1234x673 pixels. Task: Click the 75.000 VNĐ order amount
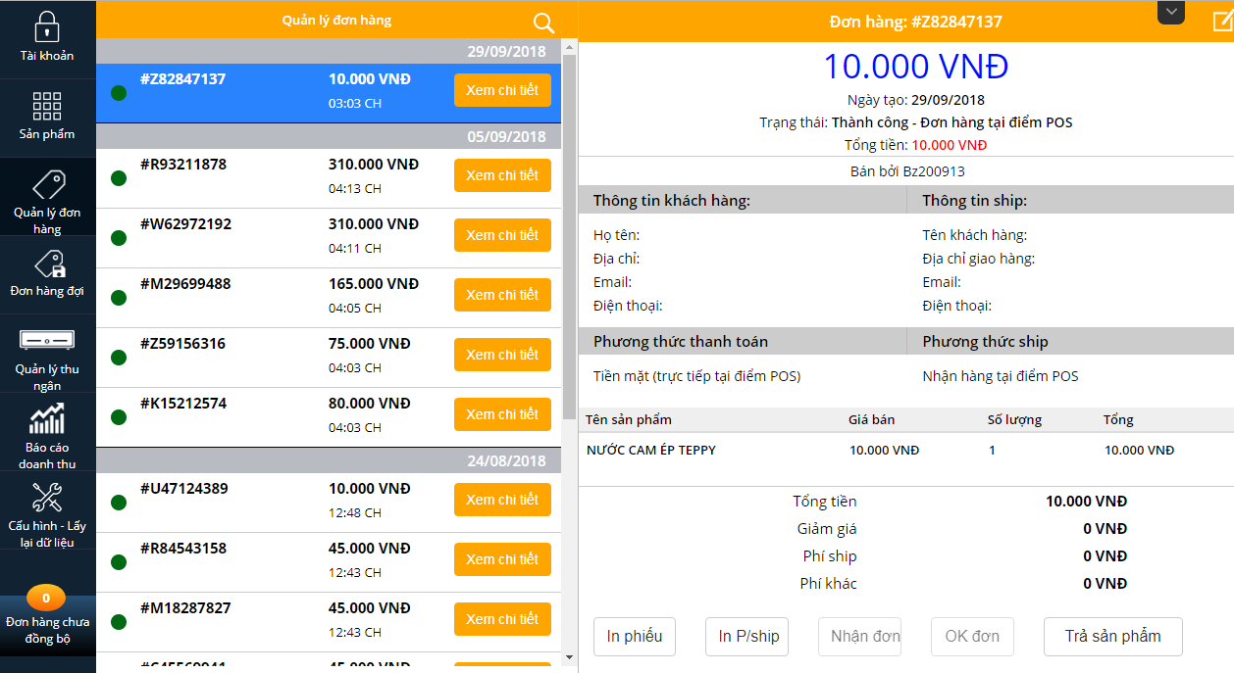tap(370, 344)
